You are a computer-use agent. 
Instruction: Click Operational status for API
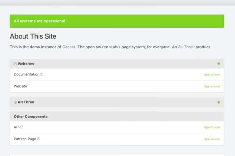[212, 127]
